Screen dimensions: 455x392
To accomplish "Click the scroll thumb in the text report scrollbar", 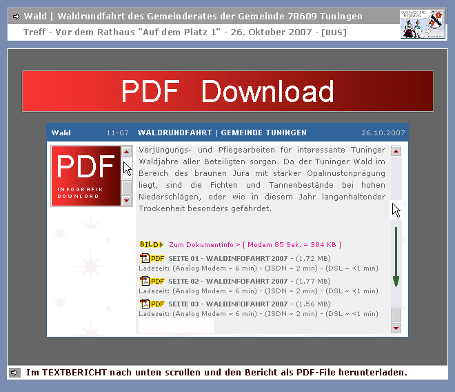I will 396,315.
